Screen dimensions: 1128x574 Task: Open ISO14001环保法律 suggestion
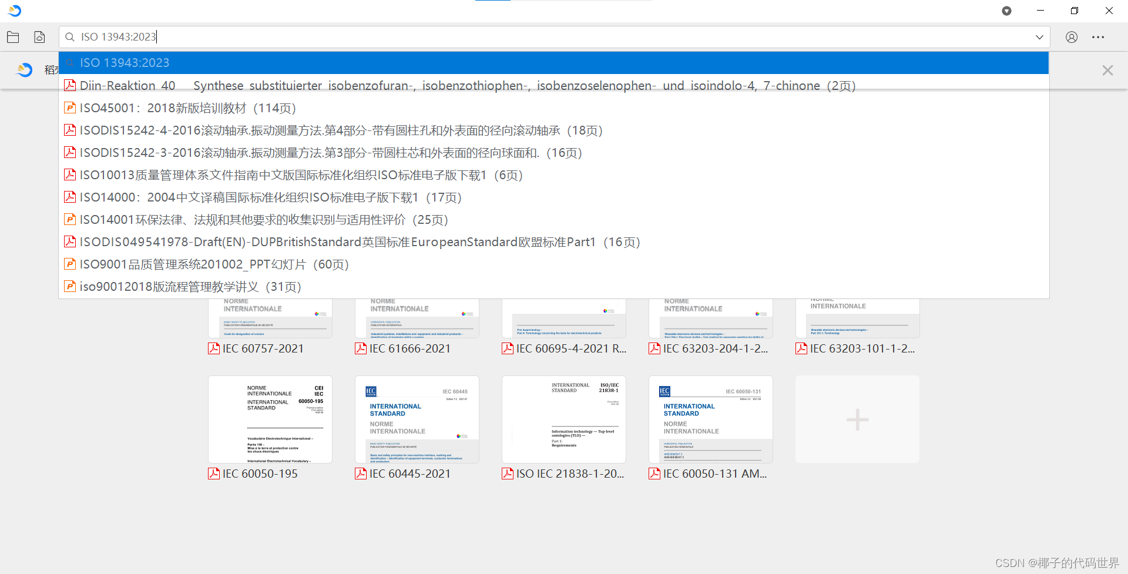pos(554,220)
